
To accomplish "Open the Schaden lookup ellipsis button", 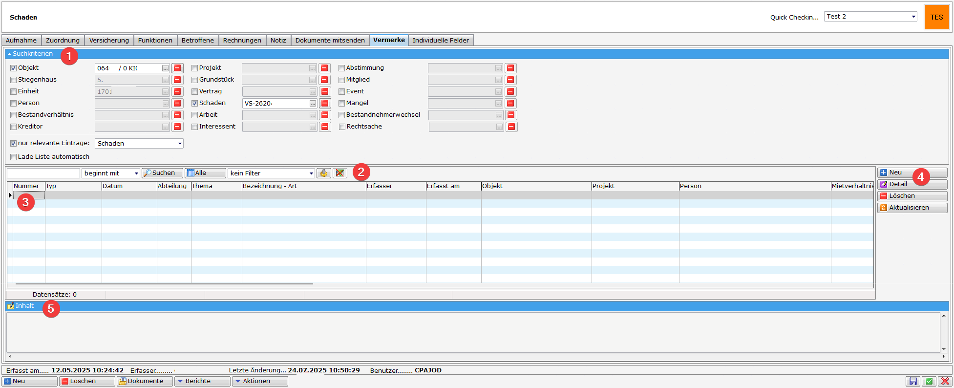I will (313, 103).
